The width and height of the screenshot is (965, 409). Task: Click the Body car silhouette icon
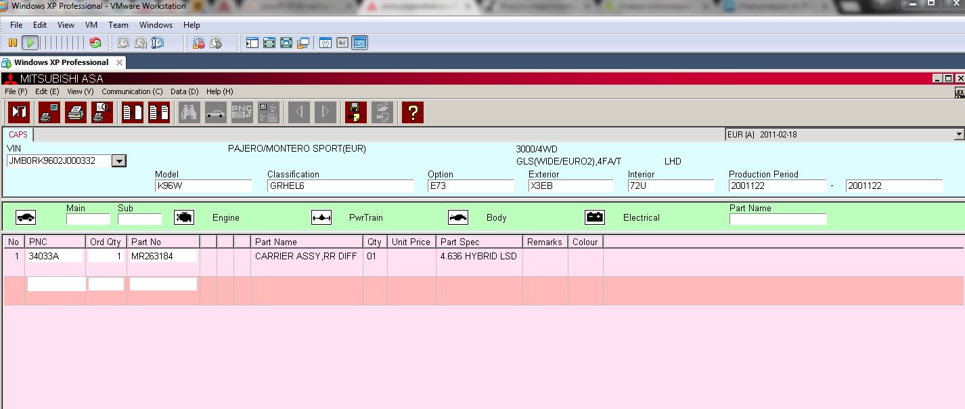[x=458, y=217]
